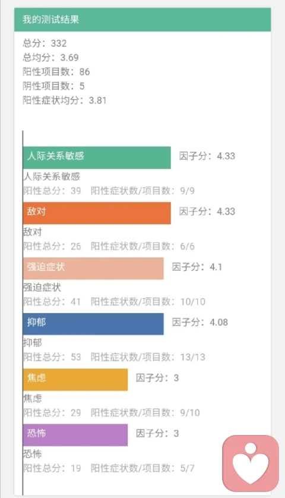Image resolution: width=285 pixels, height=498 pixels.
Task: Select the blue 抑郁 bar
Action: point(93,324)
